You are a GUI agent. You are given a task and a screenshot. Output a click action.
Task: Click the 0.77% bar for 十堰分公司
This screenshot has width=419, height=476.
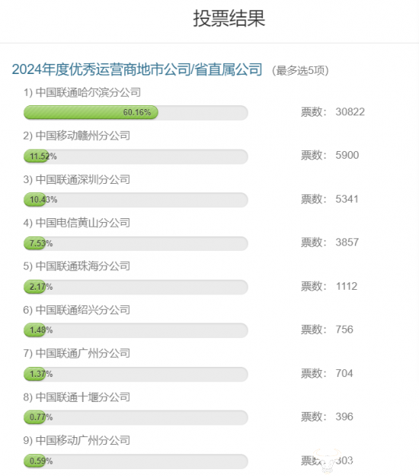point(136,417)
